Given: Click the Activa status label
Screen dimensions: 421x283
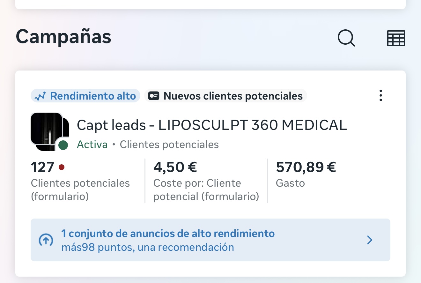Looking at the screenshot, I should pyautogui.click(x=92, y=145).
